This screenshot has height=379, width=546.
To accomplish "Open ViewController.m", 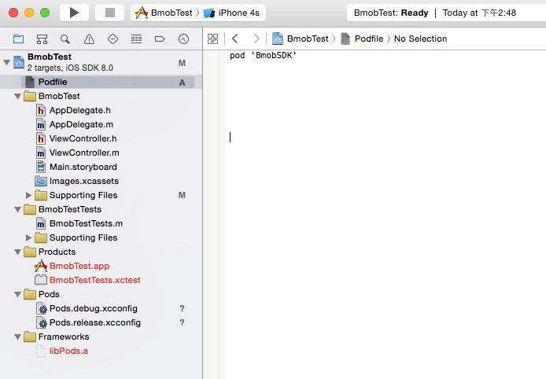I will click(78, 153).
